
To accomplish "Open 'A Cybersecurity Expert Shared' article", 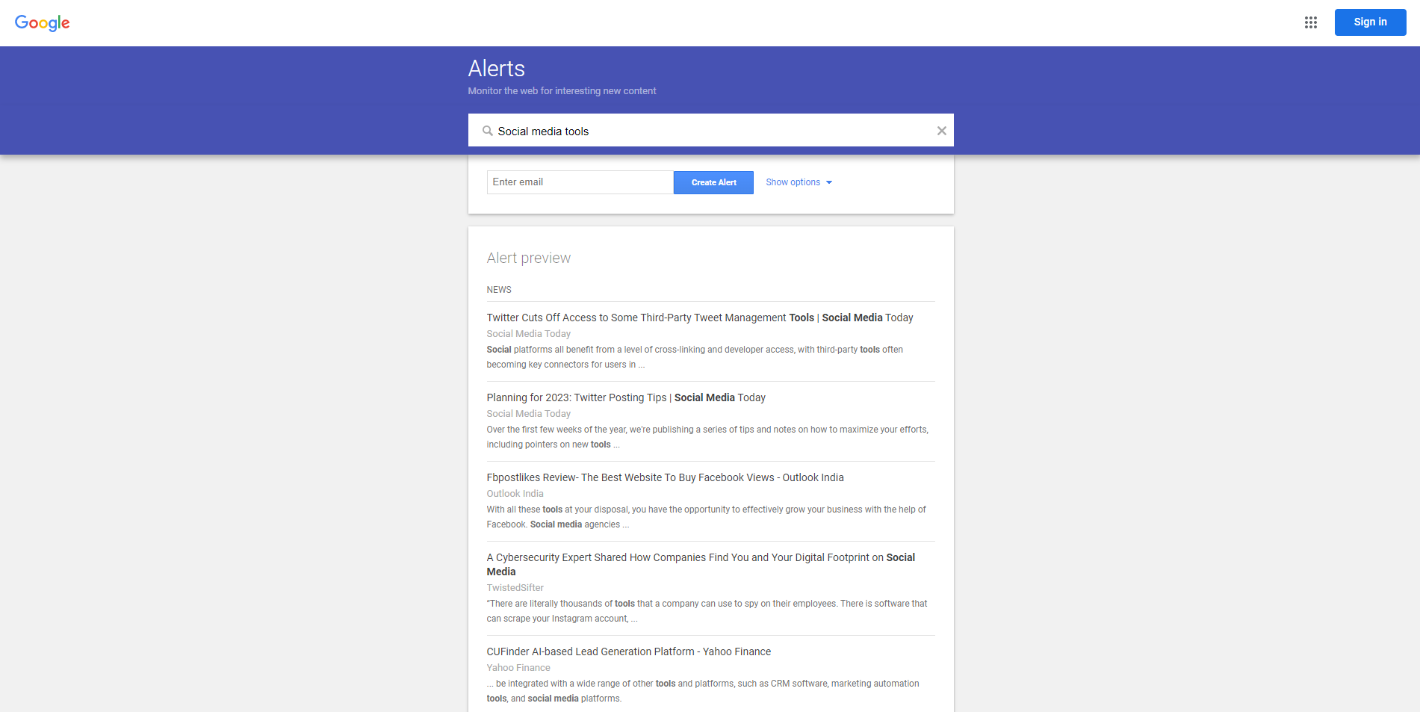I will coord(701,564).
